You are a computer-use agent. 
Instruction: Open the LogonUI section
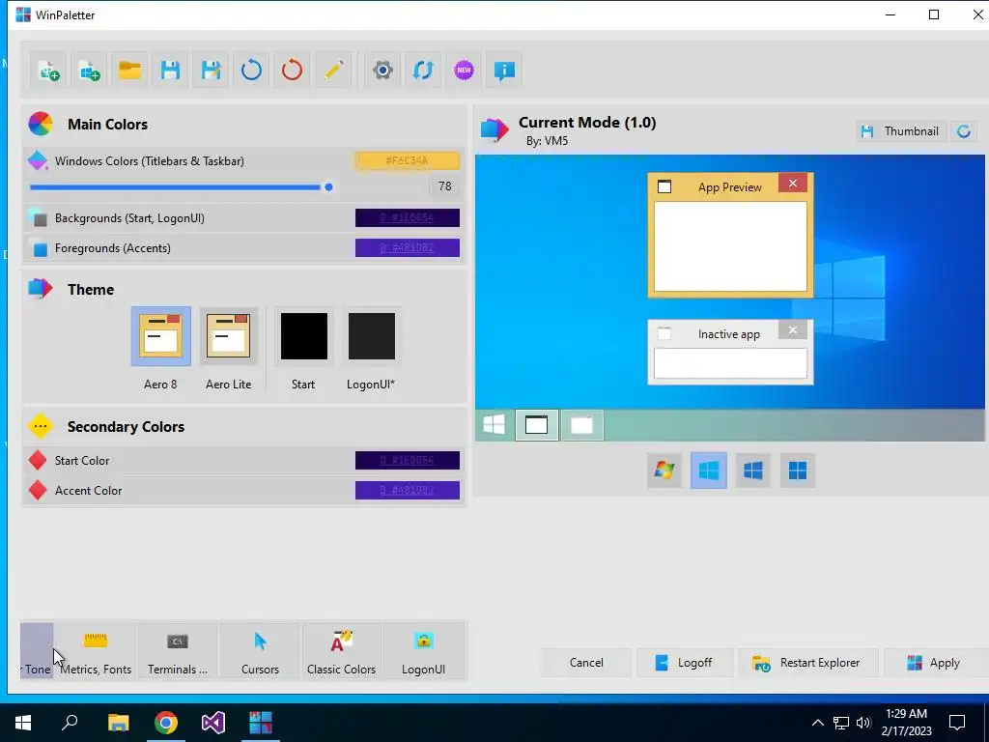(423, 651)
